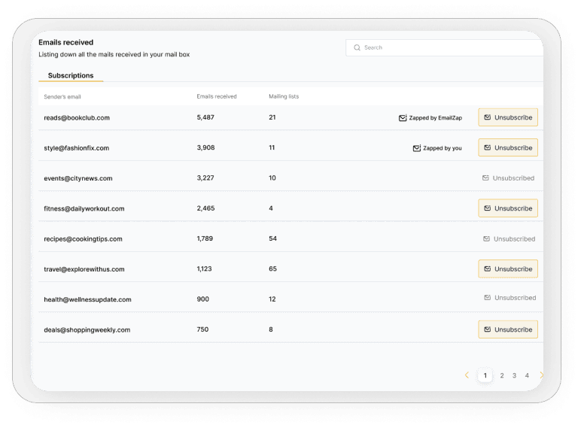The height and width of the screenshot is (428, 581).
Task: Open the Subscriptions tab
Action: [71, 75]
